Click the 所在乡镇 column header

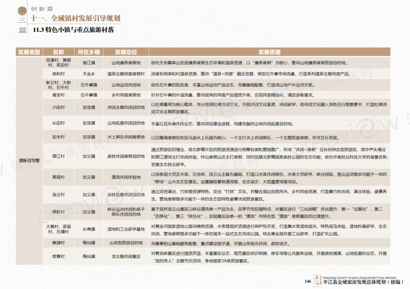89,52
